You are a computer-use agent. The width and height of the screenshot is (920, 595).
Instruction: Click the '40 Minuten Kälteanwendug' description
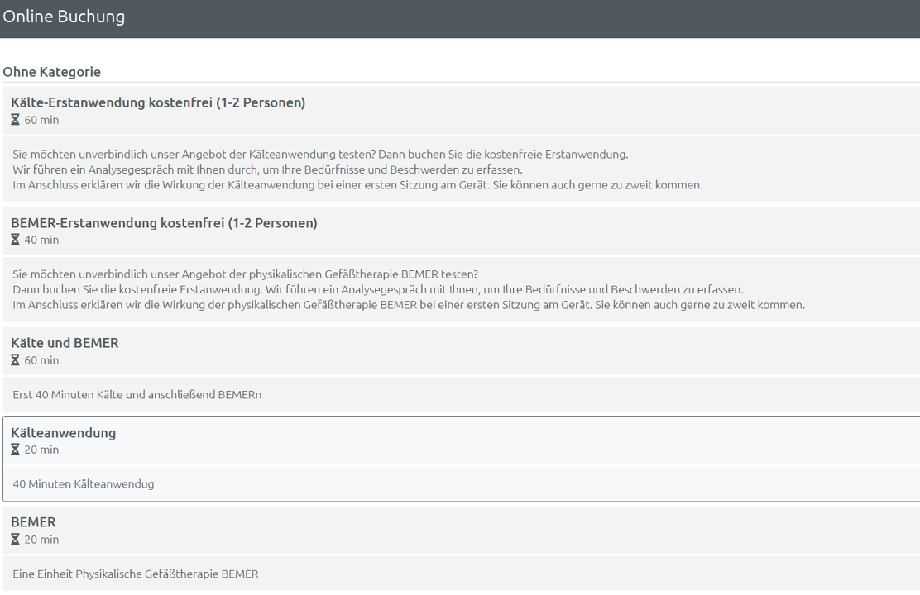click(x=83, y=484)
